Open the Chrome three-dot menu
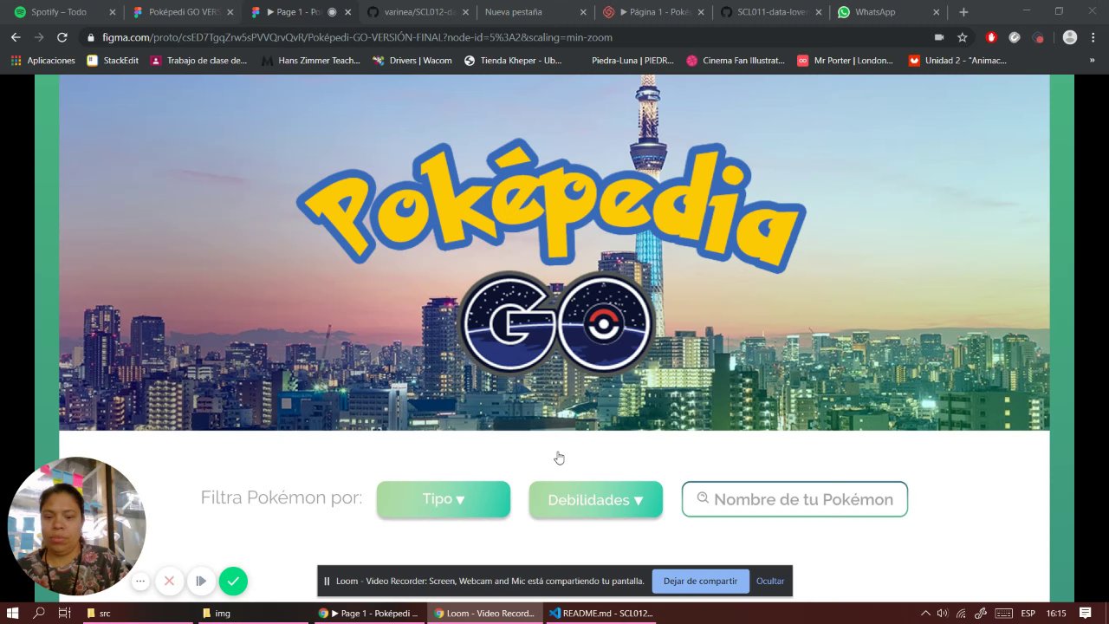Screen dimensions: 1109x624 (x=1093, y=37)
